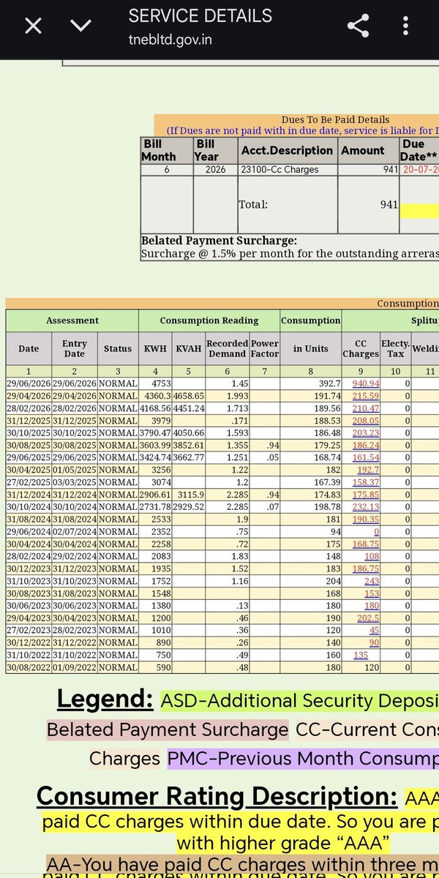Tap the entry date 02/07/2024
Screen dimensions: 439x878
point(75,532)
